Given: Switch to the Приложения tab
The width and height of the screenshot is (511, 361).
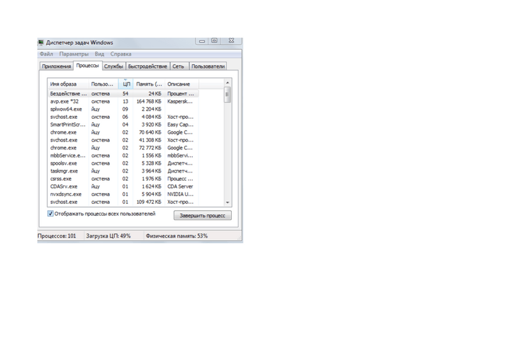Looking at the screenshot, I should click(56, 66).
